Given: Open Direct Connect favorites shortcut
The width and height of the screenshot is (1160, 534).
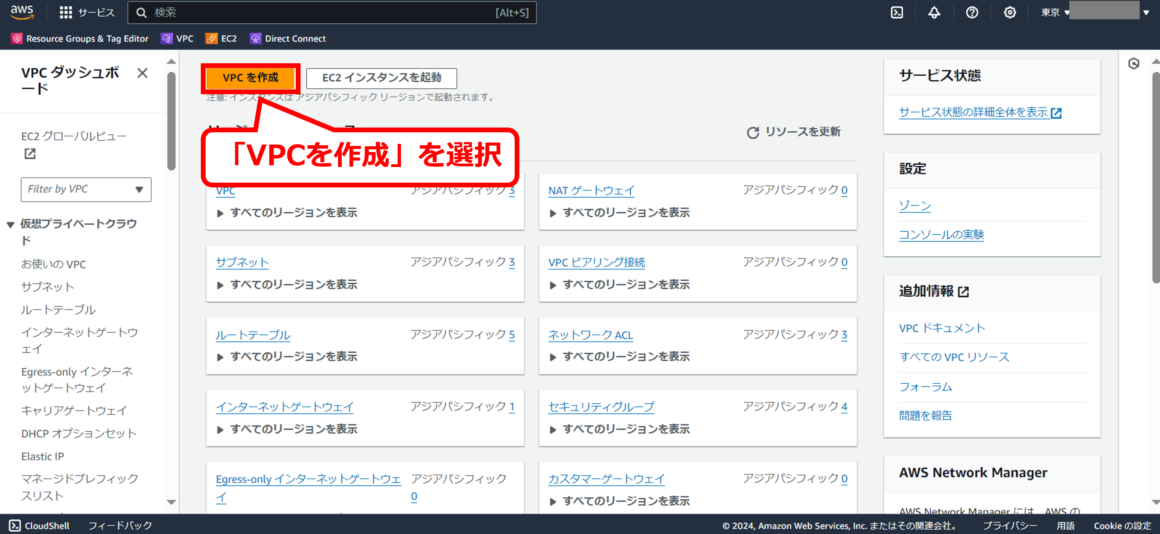Looking at the screenshot, I should (x=288, y=39).
